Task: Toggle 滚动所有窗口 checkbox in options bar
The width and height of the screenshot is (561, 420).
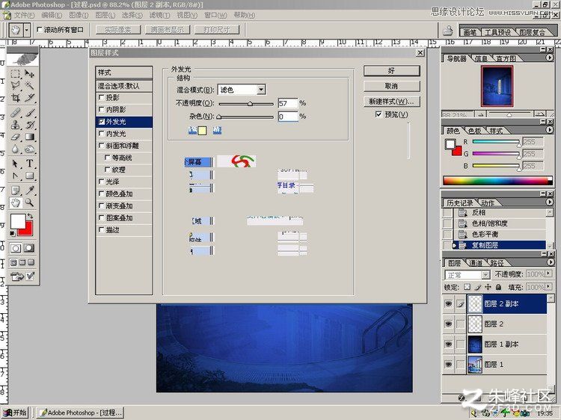Action: pyautogui.click(x=40, y=30)
